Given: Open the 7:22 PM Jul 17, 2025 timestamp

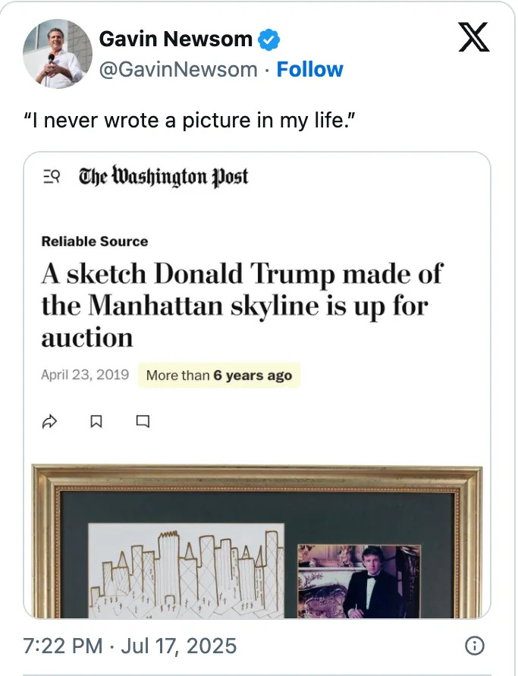Looking at the screenshot, I should tap(130, 646).
